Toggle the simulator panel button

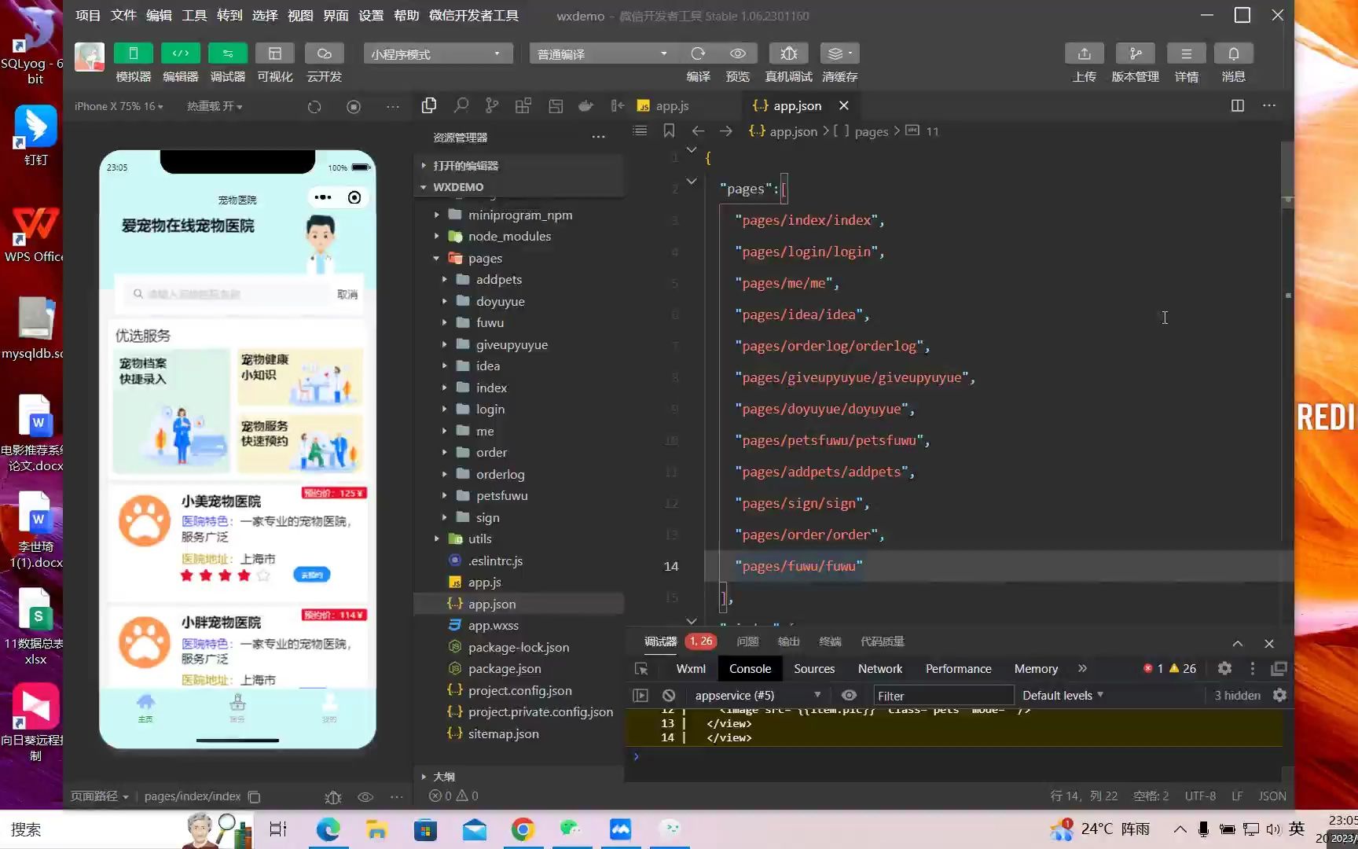(x=133, y=53)
